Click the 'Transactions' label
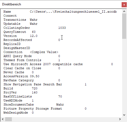127x122 pixels. (15, 20)
